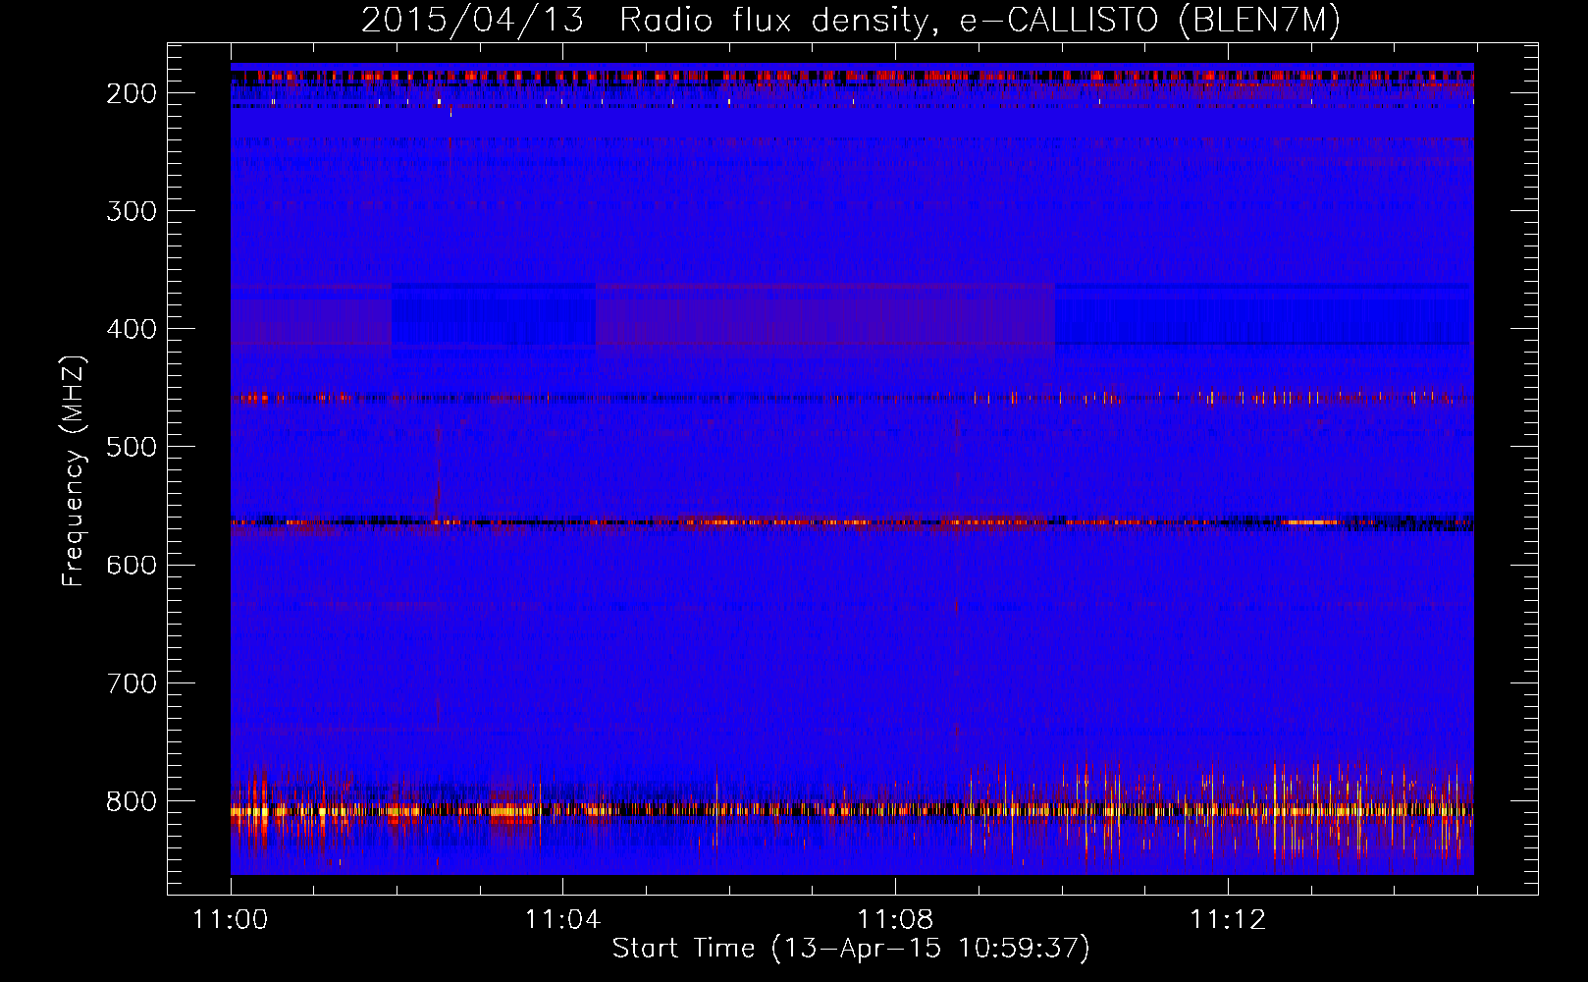Click the 800 frequency tick label
This screenshot has width=1588, height=982.
(x=132, y=801)
